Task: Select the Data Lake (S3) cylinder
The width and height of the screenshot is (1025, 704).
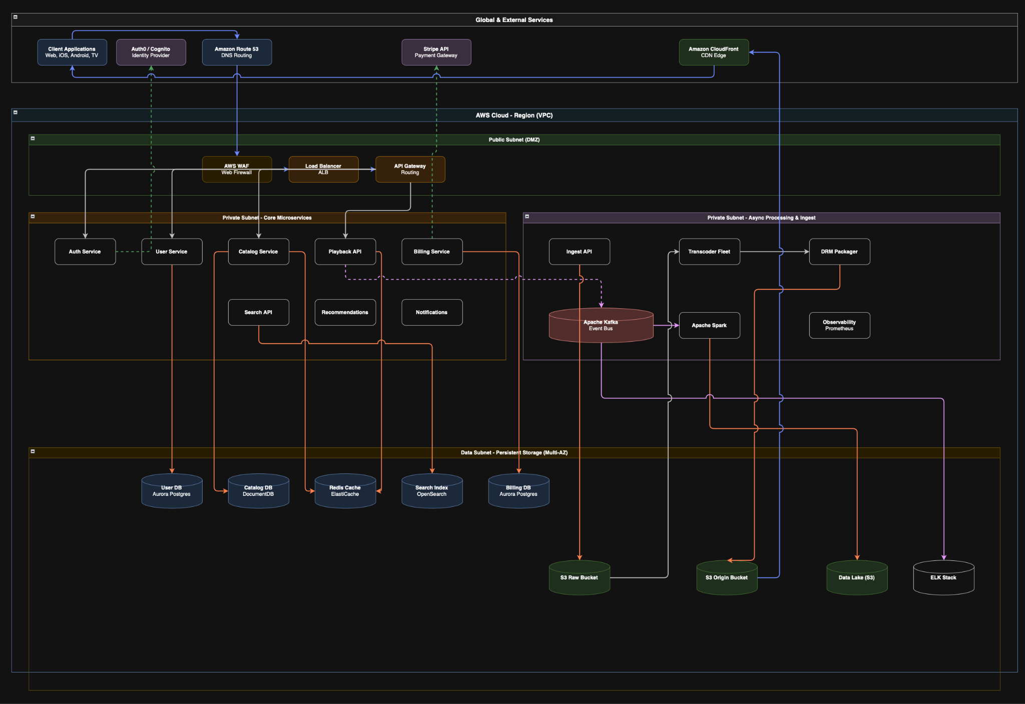Action: click(857, 577)
